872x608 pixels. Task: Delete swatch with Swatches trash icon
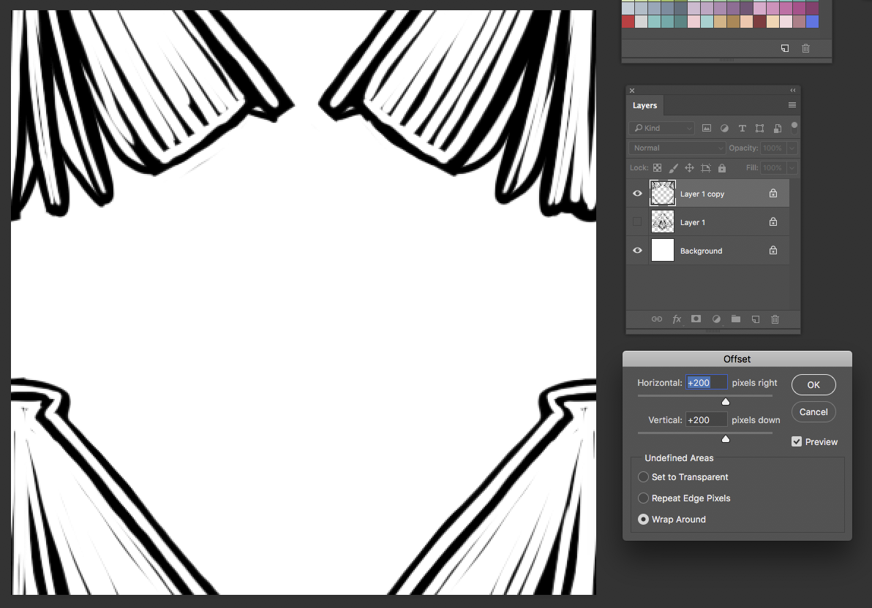click(806, 48)
